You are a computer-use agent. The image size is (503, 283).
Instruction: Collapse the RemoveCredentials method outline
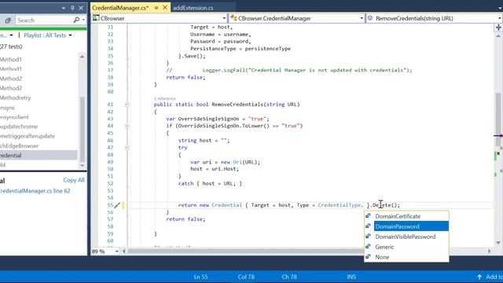click(x=127, y=105)
